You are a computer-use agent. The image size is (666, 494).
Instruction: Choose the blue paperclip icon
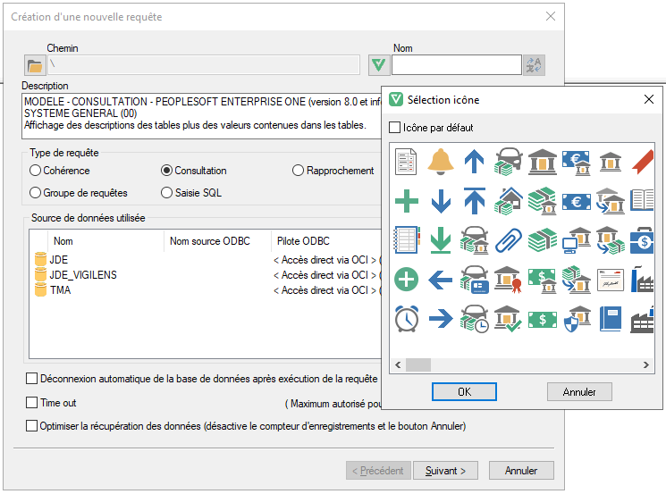509,240
